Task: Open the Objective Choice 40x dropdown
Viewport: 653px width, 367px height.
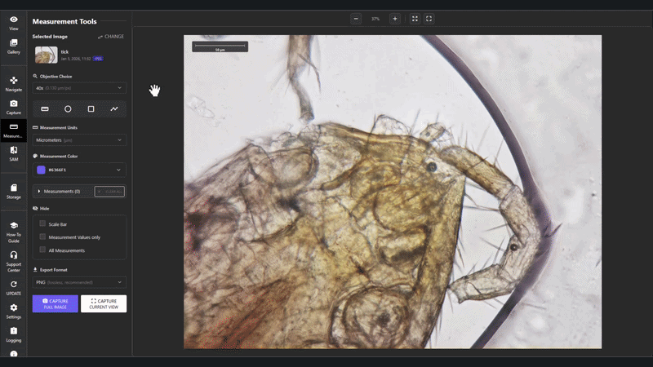Action: tap(79, 88)
